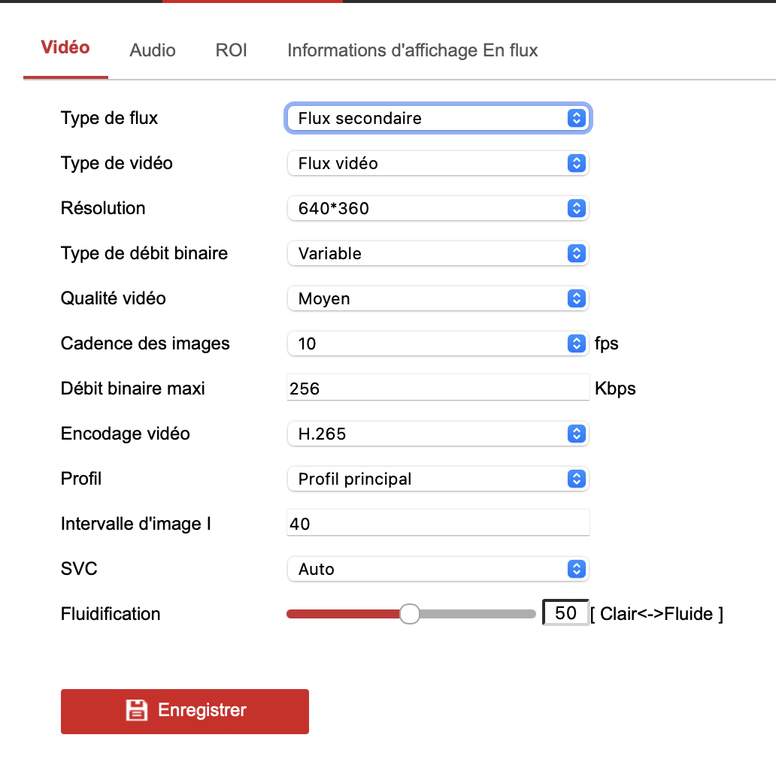Select the Vidéo tab

(65, 48)
